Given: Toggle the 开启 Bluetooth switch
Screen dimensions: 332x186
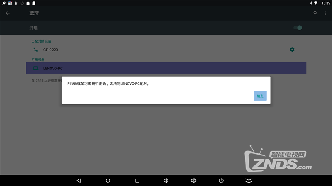Looking at the screenshot, I should click(298, 28).
